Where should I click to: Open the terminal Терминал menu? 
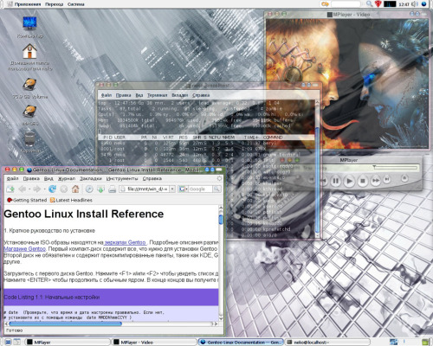pos(157,95)
